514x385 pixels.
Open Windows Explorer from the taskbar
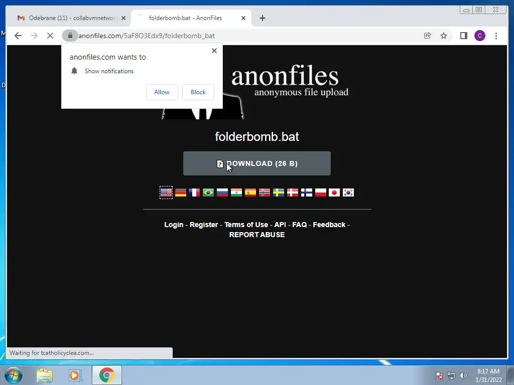[45, 375]
